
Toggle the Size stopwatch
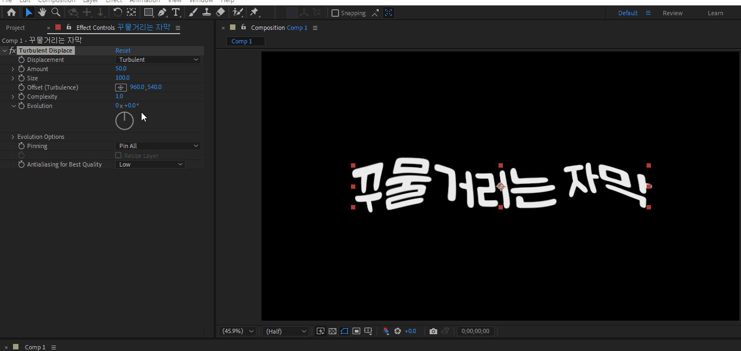coord(22,78)
